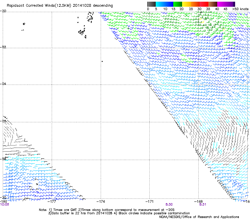Click the latitude label -22

3,47
